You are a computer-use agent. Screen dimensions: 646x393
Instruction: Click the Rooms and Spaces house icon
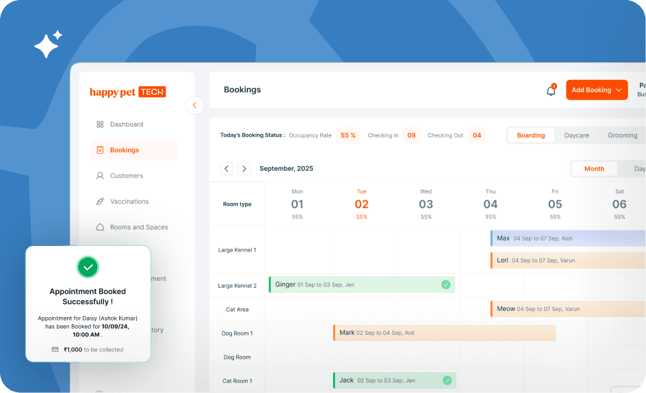[100, 227]
